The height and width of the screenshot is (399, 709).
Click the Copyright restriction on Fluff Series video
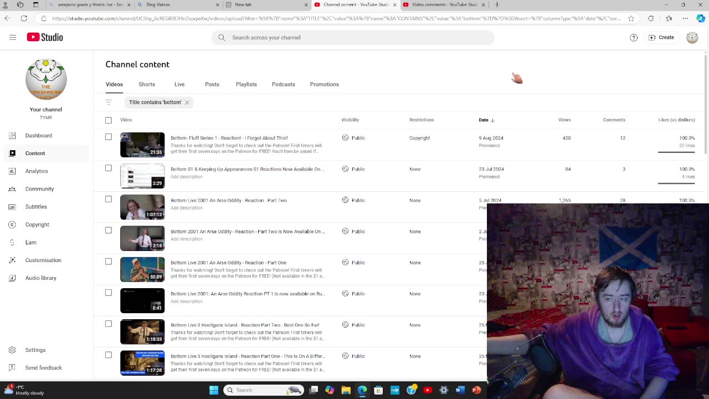pos(419,138)
